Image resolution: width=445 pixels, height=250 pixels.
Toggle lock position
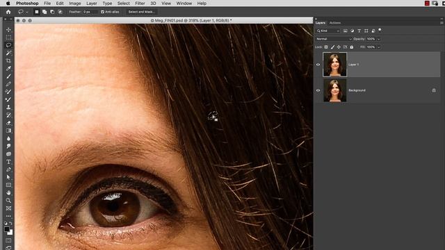click(339, 47)
